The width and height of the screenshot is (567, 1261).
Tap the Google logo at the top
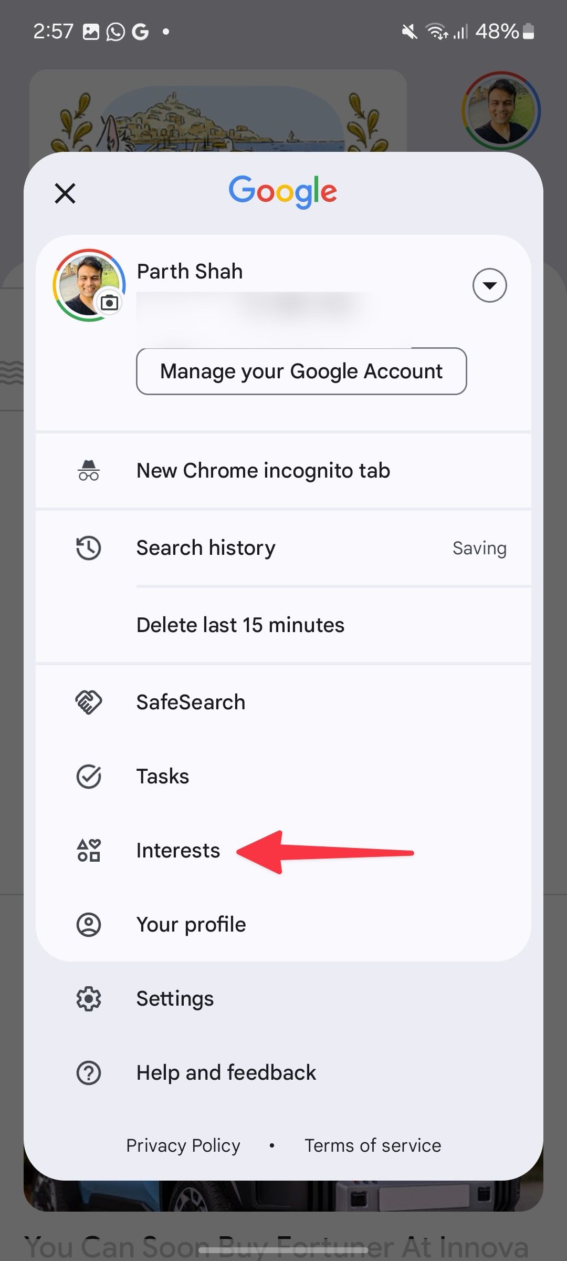(x=283, y=192)
